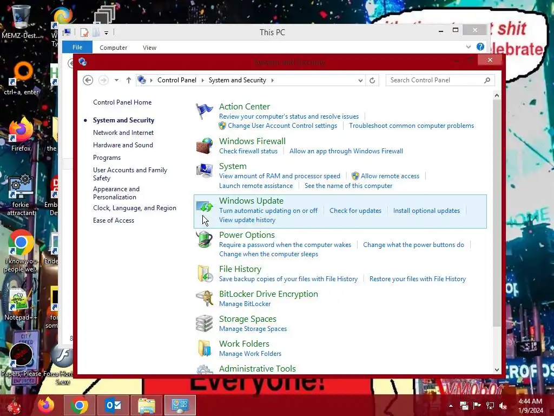Select Network and Internet in the sidebar
The image size is (554, 416).
pos(123,133)
